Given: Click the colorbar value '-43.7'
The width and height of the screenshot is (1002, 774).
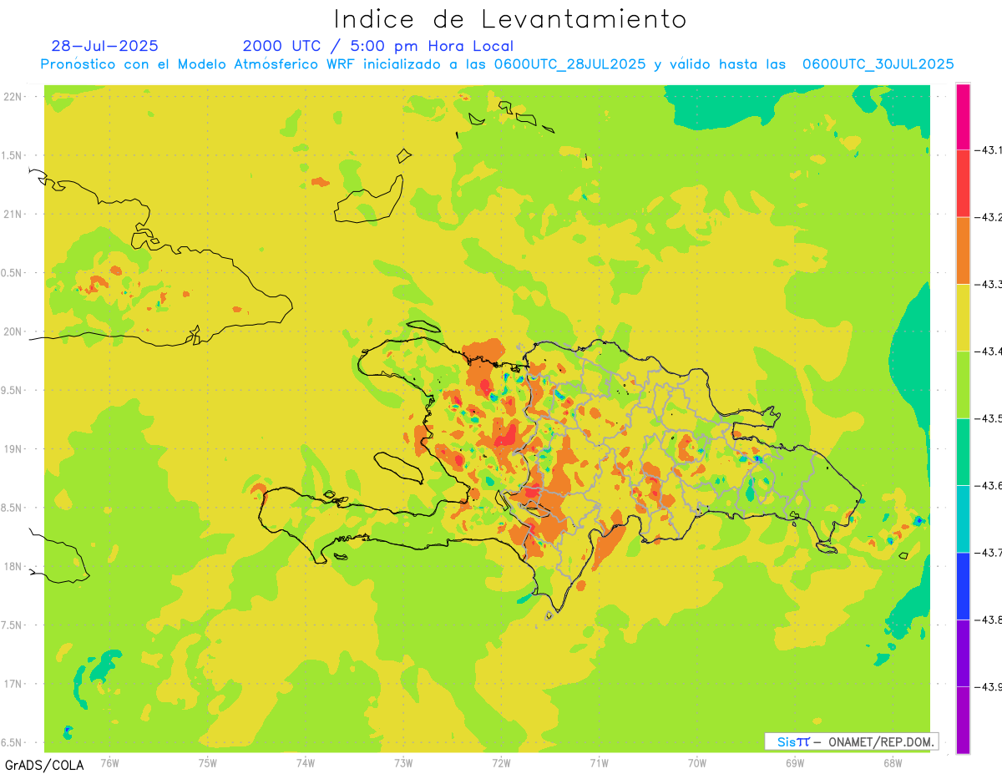Looking at the screenshot, I should (989, 553).
